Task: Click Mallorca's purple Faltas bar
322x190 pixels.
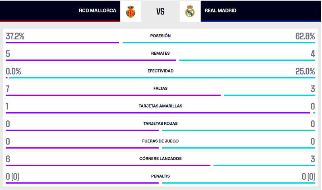Action: coord(113,95)
